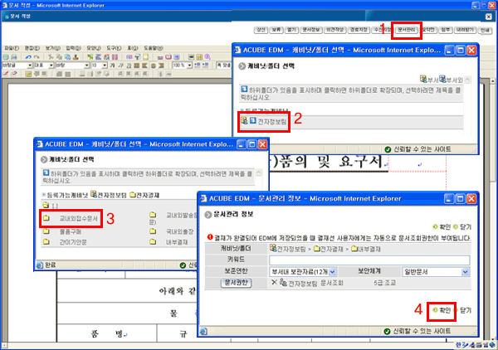Click the 내려받기 button
This screenshot has height=350, width=498.
pos(465,30)
